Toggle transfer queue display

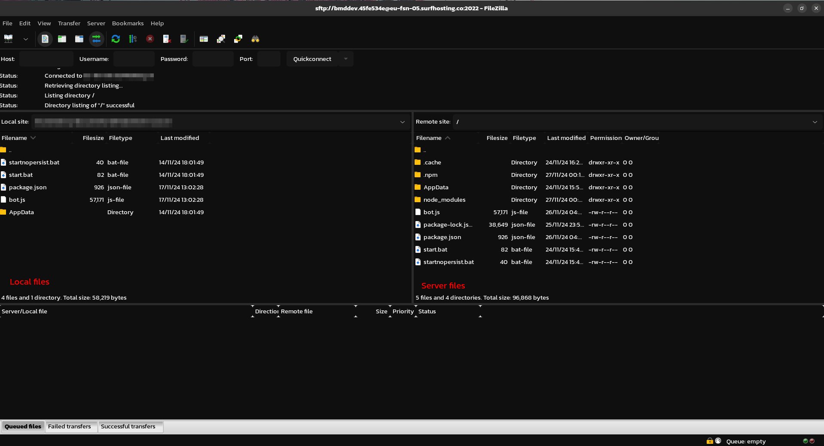pos(97,39)
